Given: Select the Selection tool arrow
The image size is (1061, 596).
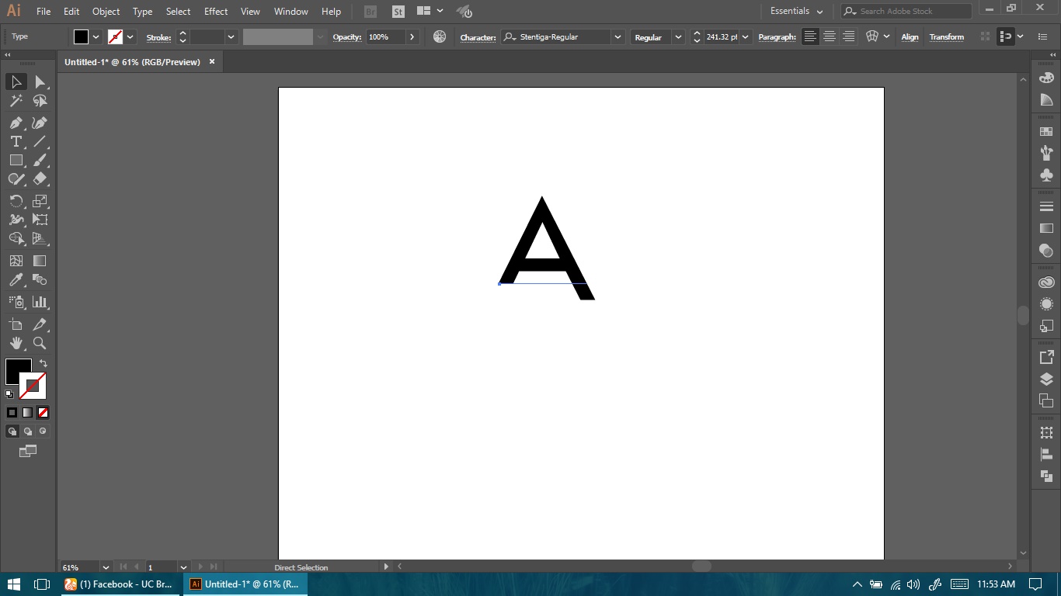Looking at the screenshot, I should (x=16, y=81).
